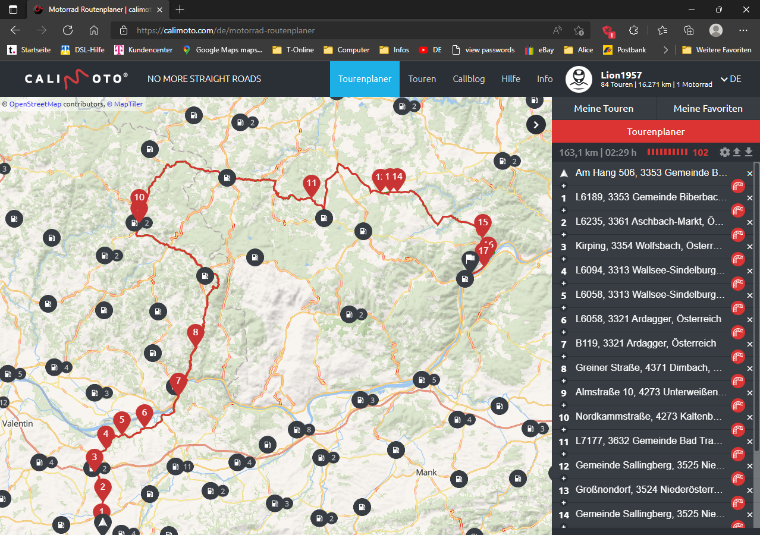Toggle curvy routing after Am Hang 506
760x535 pixels.
coord(738,186)
